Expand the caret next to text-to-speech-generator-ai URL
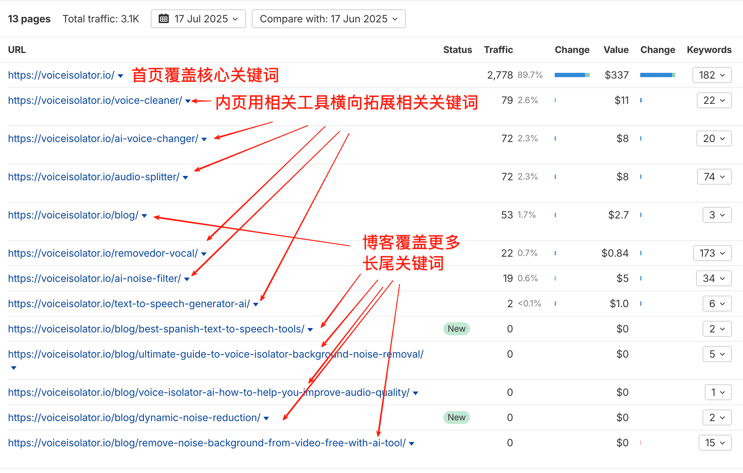This screenshot has height=473, width=743. [x=256, y=305]
